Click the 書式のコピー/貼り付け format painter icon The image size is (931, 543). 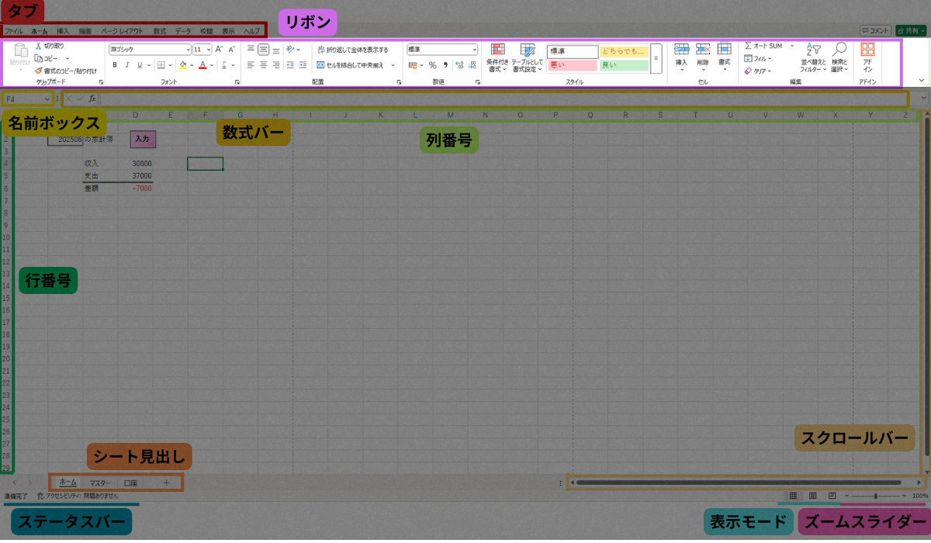38,71
